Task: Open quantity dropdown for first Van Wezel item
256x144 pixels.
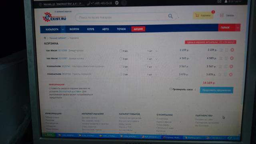Action: point(156,51)
